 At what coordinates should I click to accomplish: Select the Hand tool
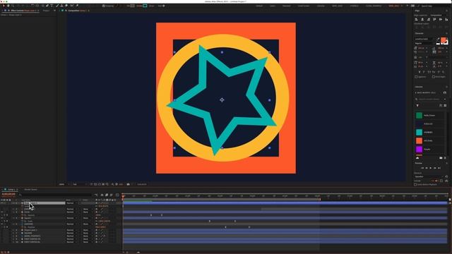[8, 6]
